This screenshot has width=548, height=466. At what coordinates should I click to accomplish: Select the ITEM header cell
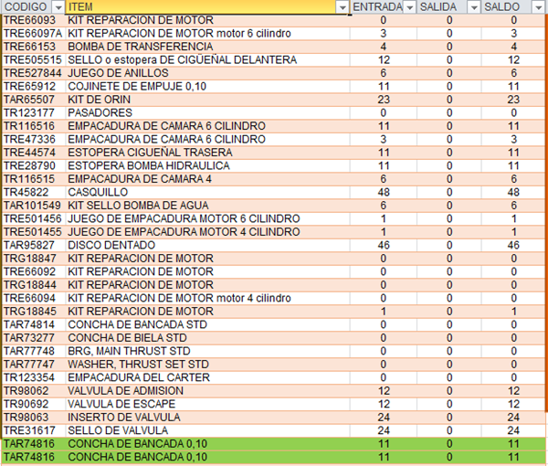tap(207, 7)
